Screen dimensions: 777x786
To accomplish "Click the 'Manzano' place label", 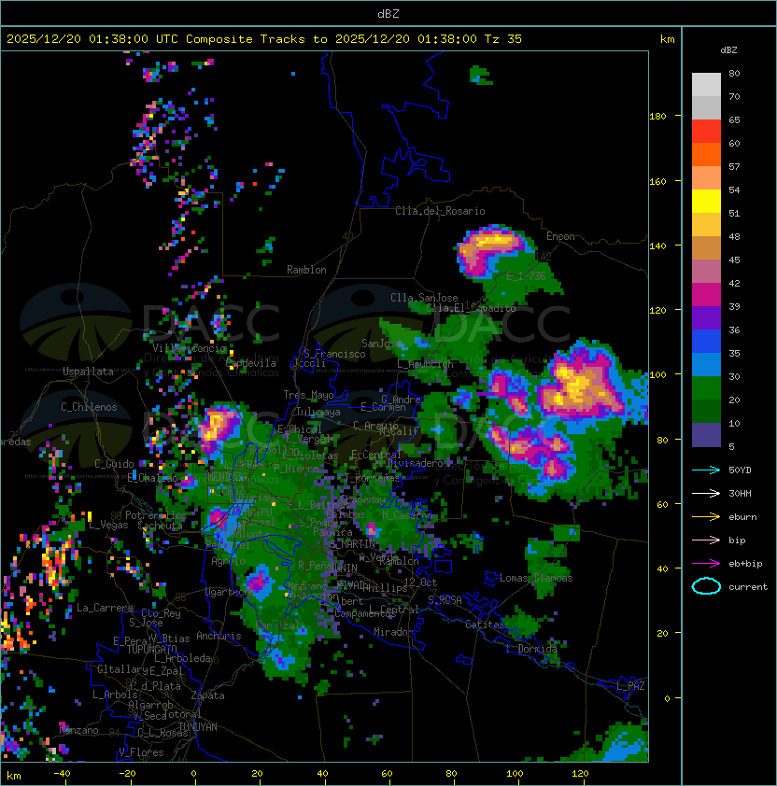I will coord(78,730).
